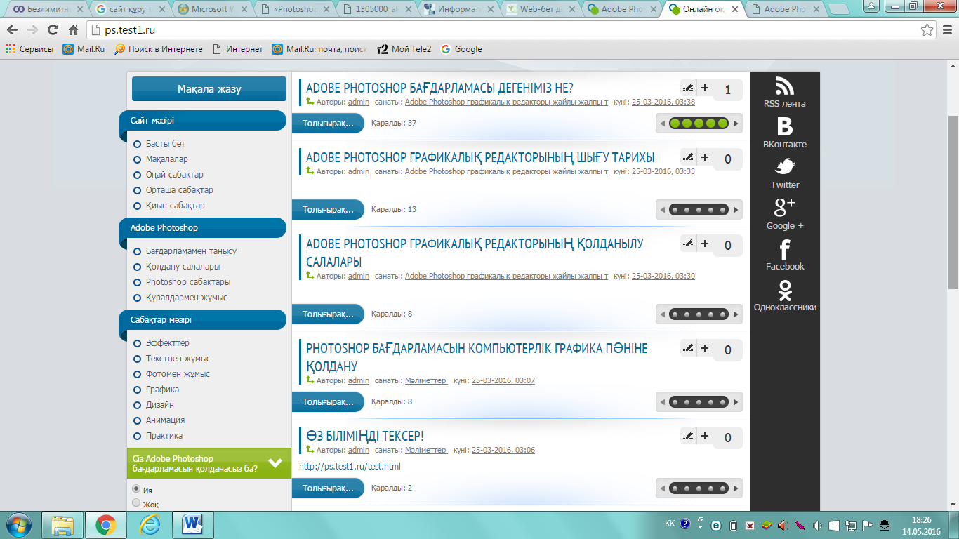The width and height of the screenshot is (959, 539).
Task: Open article 'Adobe Photoshop графикалық редакторының шығу тарихы'
Action: (480, 157)
